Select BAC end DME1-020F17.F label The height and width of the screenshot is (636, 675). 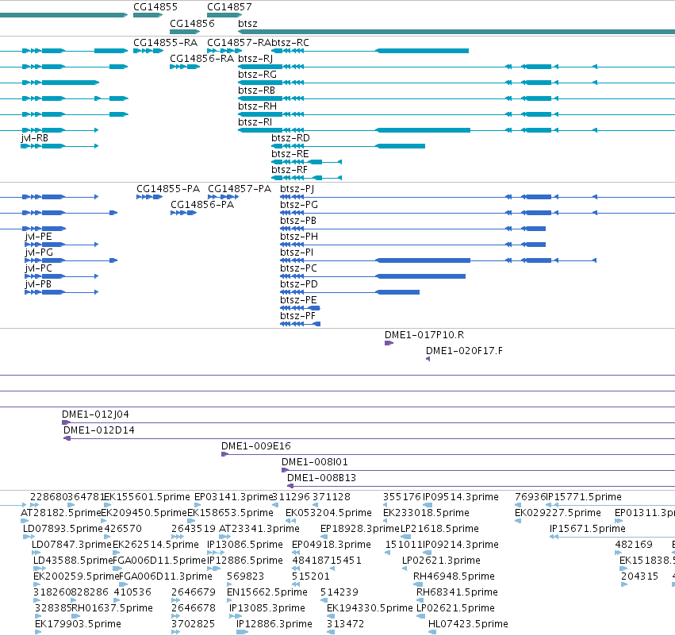464,351
